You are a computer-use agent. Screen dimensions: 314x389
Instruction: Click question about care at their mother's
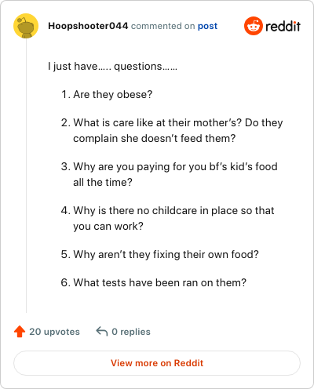click(178, 130)
